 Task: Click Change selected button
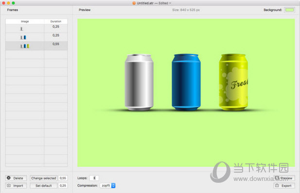(43, 178)
